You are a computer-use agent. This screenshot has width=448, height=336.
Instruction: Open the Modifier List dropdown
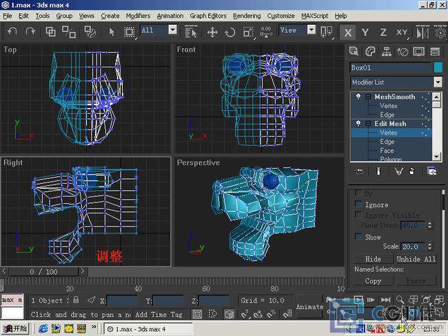[x=438, y=82]
